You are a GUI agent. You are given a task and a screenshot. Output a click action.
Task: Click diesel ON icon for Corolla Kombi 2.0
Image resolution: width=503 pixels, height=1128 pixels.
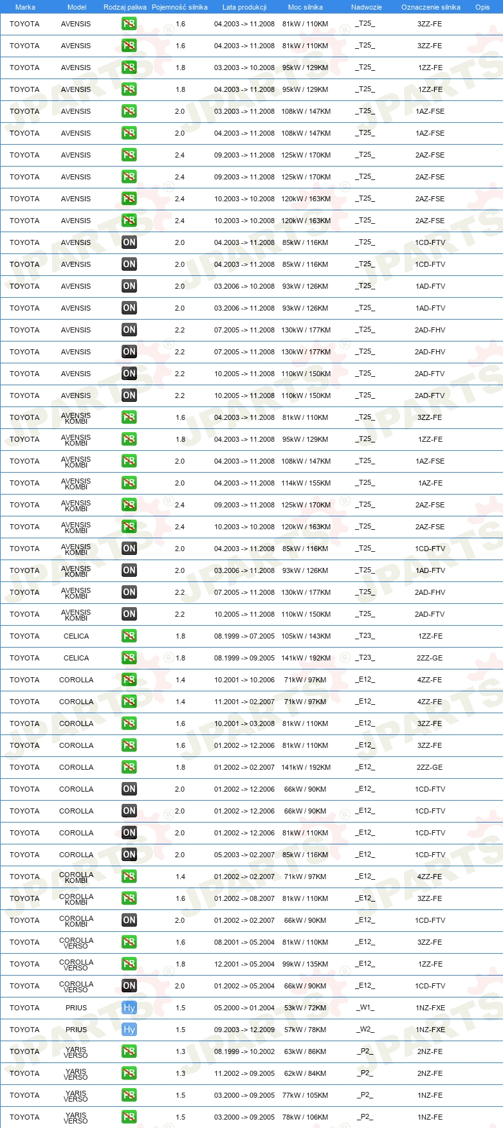tap(129, 920)
